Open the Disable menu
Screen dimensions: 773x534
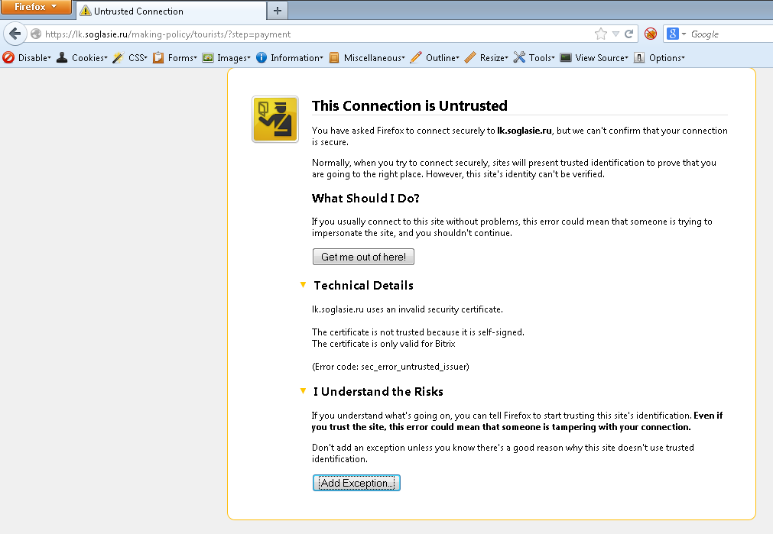[x=34, y=57]
